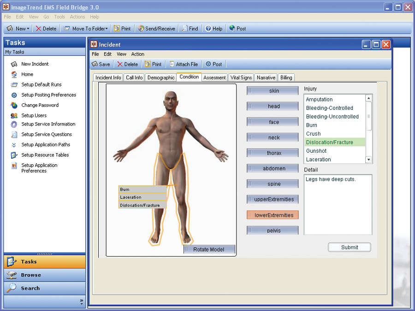Click the Rotate Model button
Screen dimensions: 415x311
209,250
